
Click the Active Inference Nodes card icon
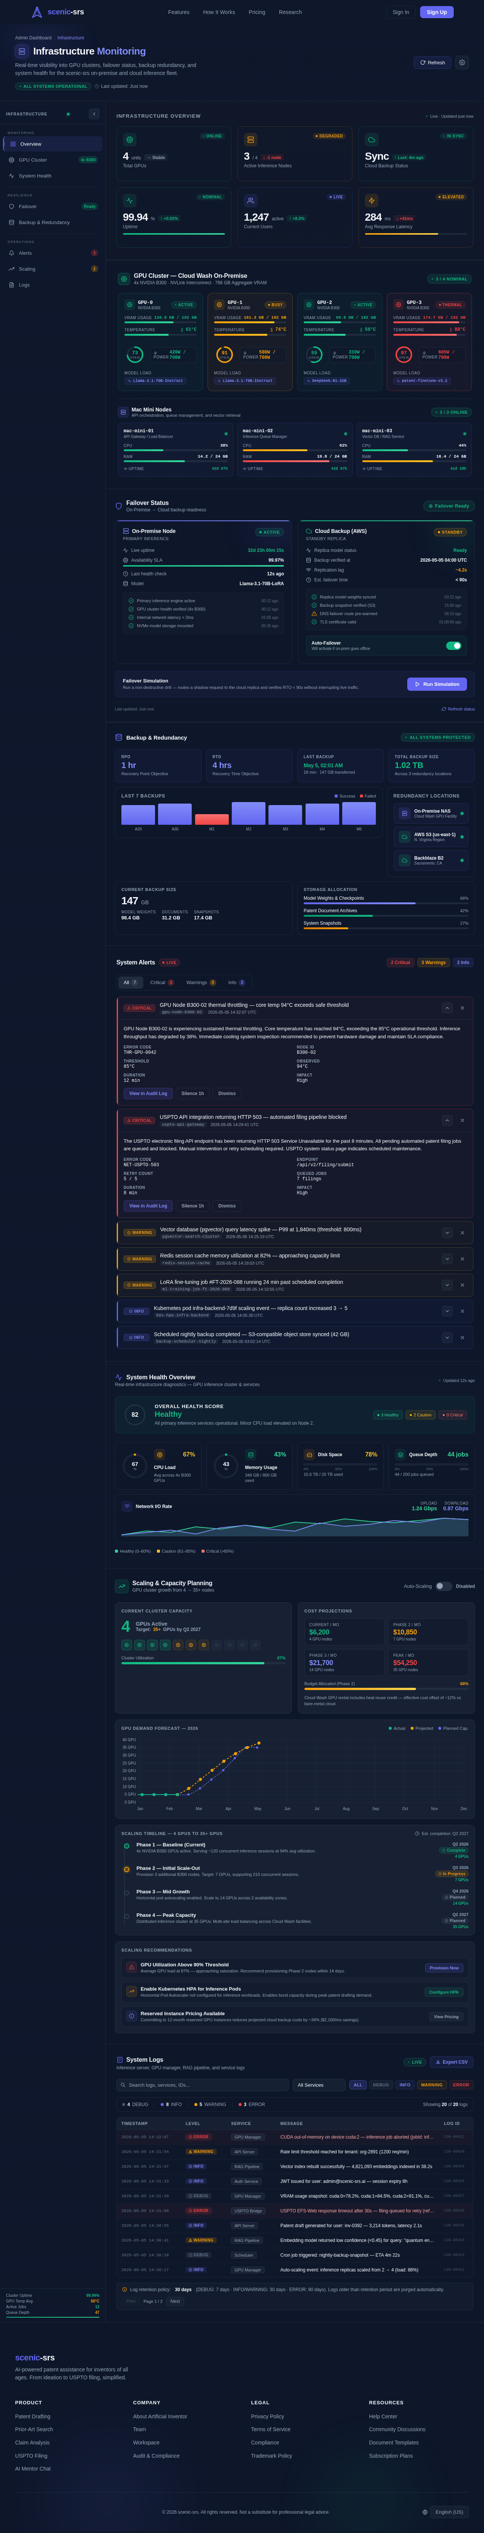(x=250, y=140)
